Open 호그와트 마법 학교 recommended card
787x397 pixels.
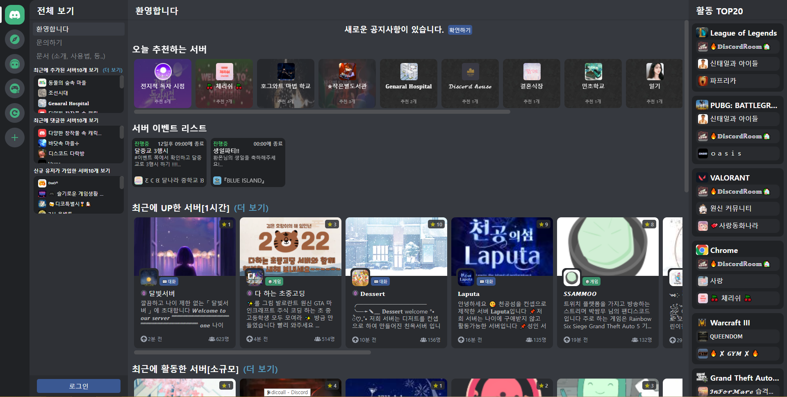(286, 83)
